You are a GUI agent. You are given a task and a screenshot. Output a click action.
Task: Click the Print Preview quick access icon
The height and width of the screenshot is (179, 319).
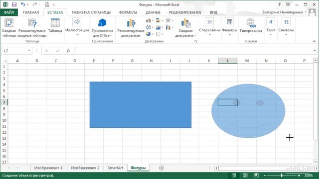(x=47, y=4)
